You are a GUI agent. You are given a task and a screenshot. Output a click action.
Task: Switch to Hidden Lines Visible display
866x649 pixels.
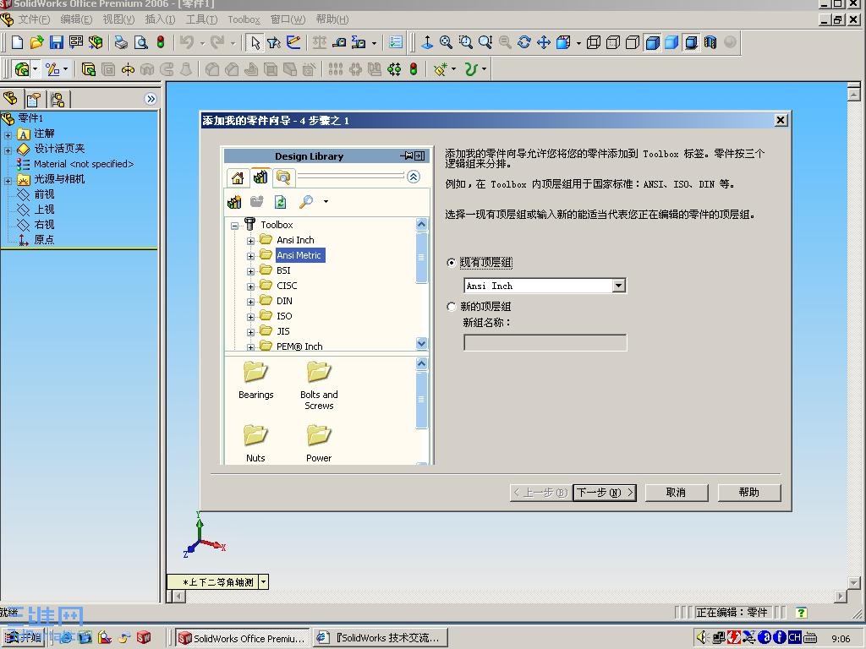click(x=613, y=42)
